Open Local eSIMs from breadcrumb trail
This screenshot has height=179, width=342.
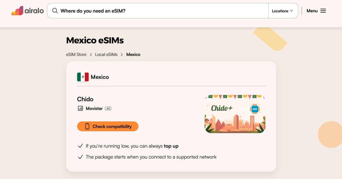pyautogui.click(x=106, y=55)
